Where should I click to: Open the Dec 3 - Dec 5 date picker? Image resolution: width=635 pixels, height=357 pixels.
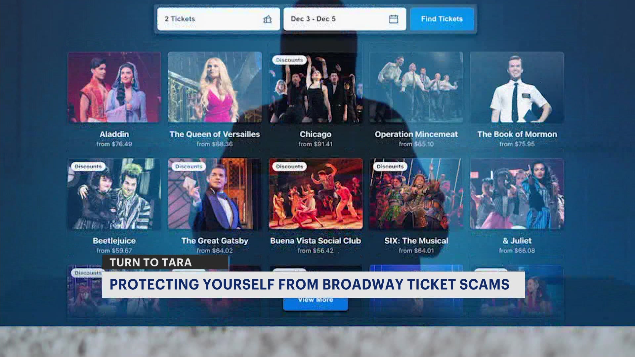pyautogui.click(x=345, y=19)
